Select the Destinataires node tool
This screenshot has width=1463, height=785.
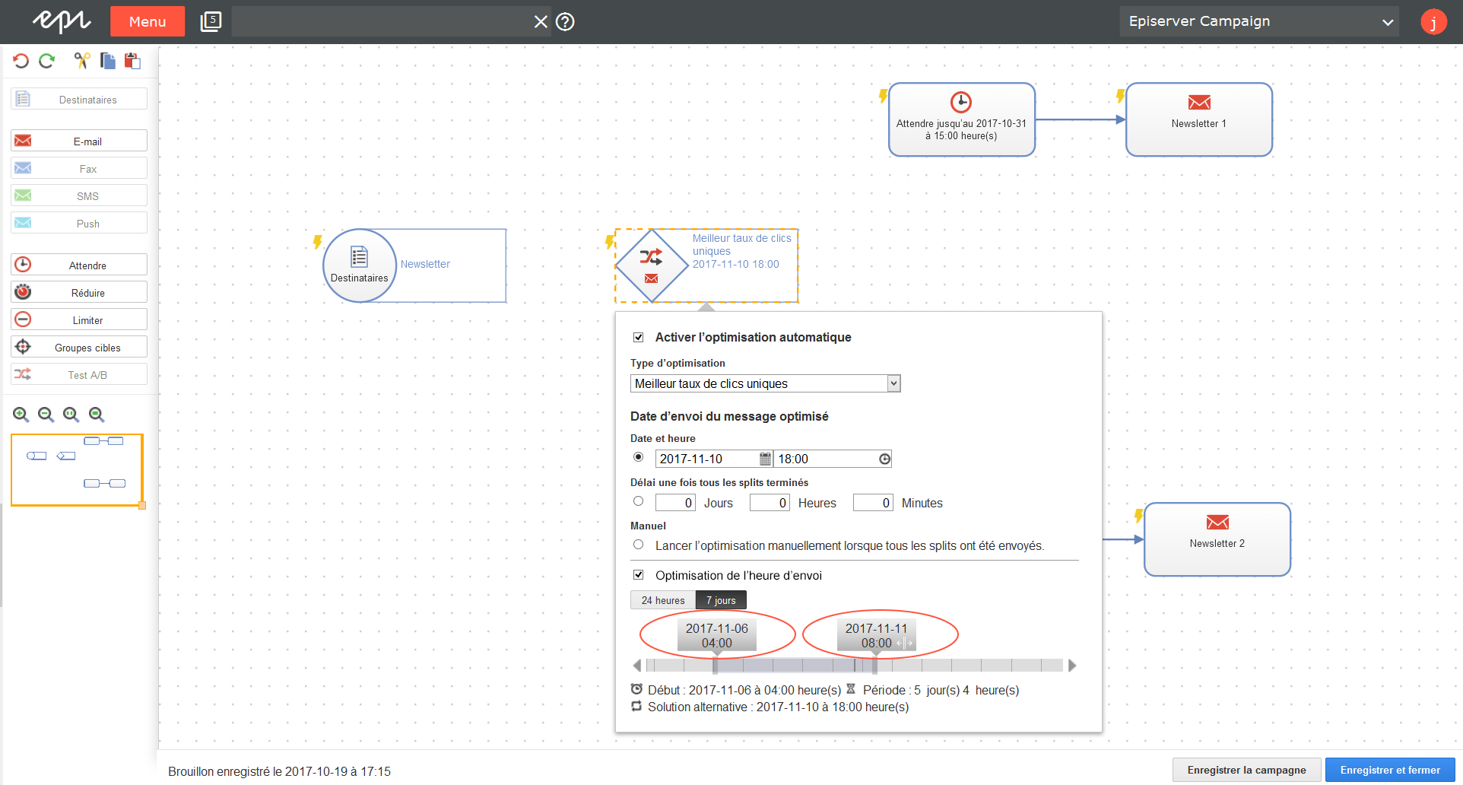pyautogui.click(x=79, y=99)
